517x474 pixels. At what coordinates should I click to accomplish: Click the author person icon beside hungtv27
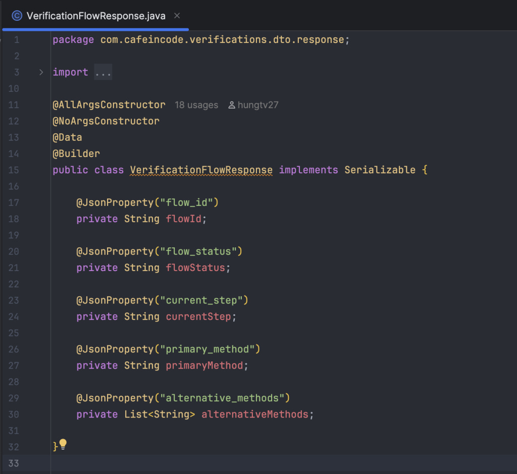click(x=232, y=105)
